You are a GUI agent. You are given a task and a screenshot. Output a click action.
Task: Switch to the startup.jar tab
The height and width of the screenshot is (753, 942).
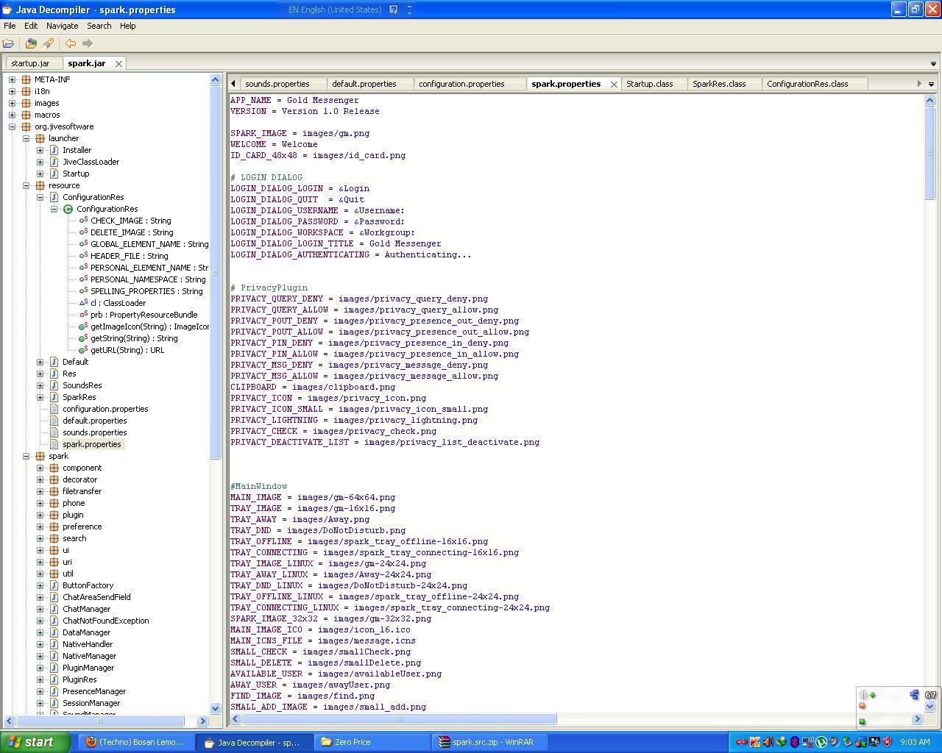click(x=30, y=63)
